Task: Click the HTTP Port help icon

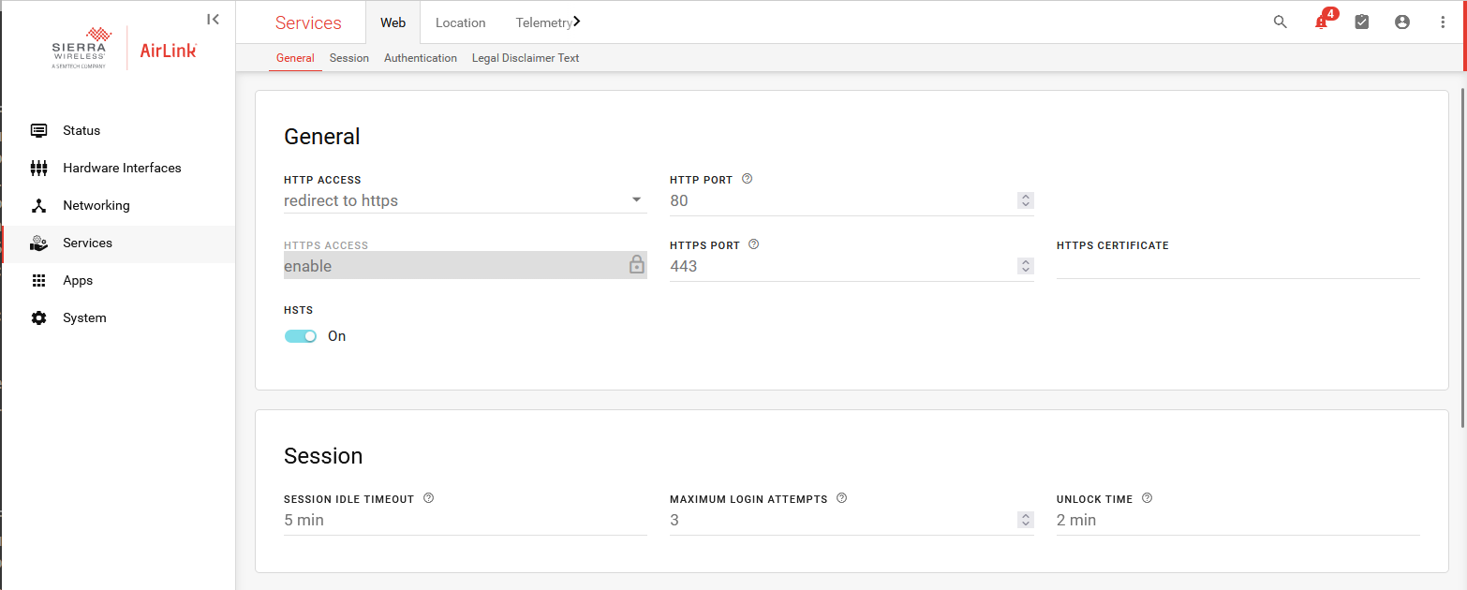Action: (x=747, y=179)
